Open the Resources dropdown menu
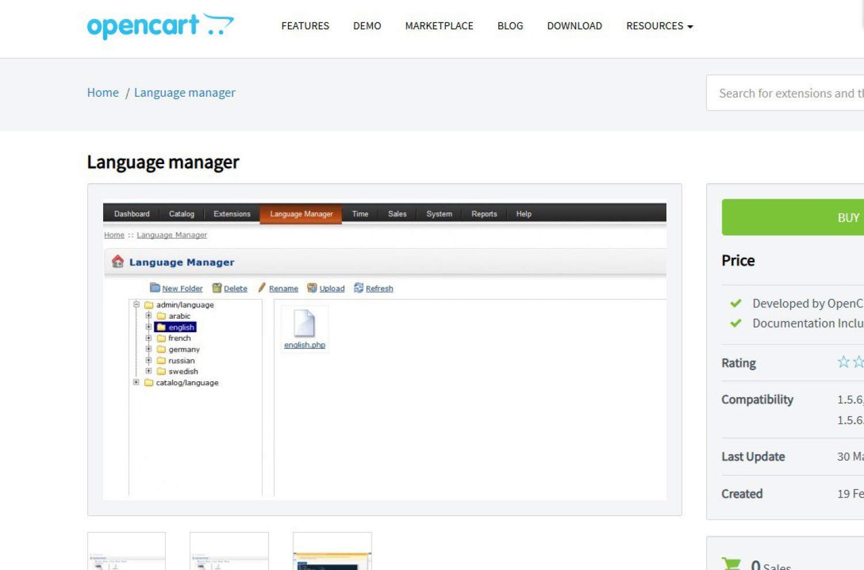The height and width of the screenshot is (570, 864). pyautogui.click(x=659, y=26)
